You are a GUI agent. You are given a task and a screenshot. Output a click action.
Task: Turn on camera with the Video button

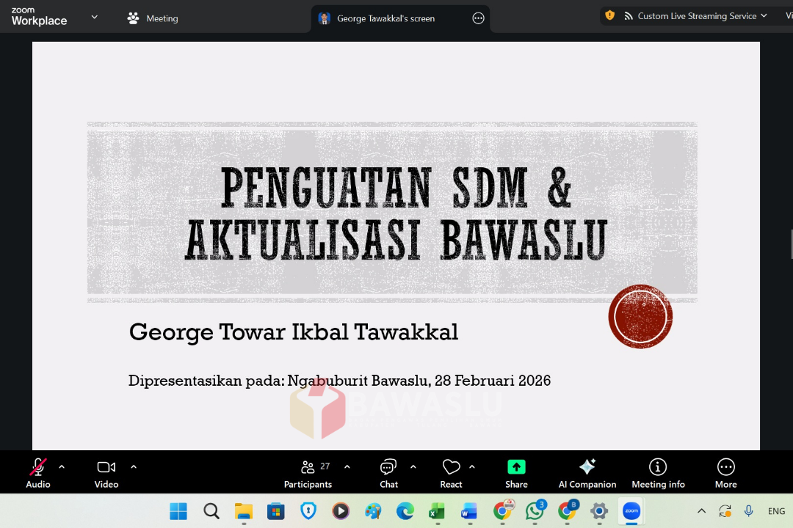(x=106, y=472)
